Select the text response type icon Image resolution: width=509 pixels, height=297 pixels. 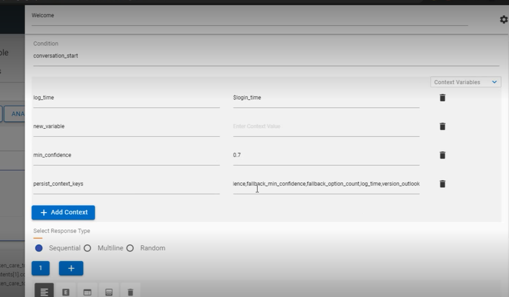pyautogui.click(x=44, y=290)
